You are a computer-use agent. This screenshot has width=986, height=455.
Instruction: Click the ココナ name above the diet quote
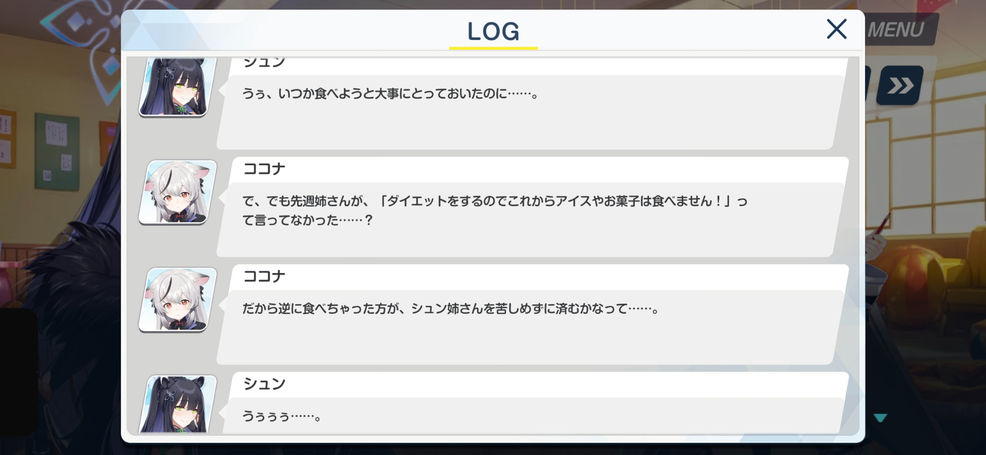coord(264,169)
